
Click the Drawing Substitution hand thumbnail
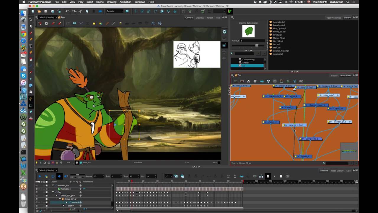248,31
